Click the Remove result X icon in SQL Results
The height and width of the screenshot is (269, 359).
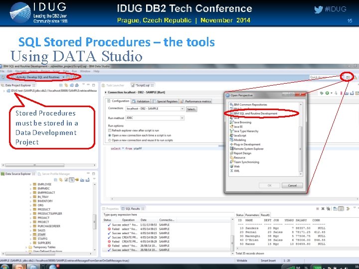point(323,209)
